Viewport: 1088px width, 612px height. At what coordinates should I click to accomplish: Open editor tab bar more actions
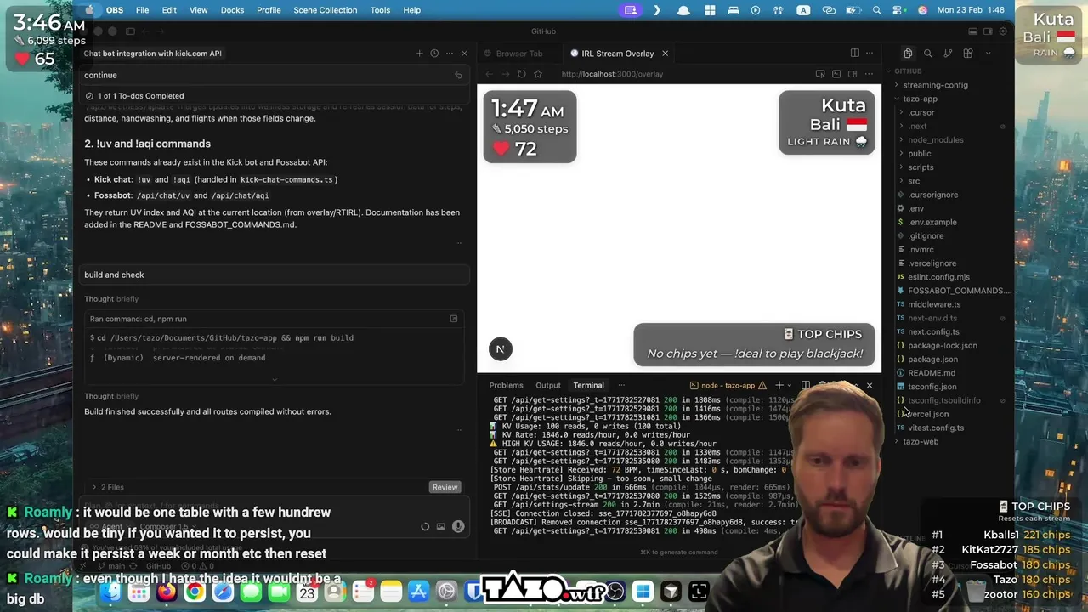pyautogui.click(x=870, y=54)
